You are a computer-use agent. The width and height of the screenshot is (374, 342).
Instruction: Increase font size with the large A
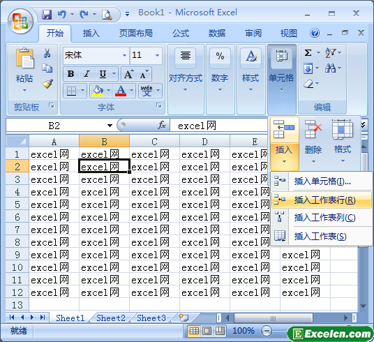click(129, 74)
